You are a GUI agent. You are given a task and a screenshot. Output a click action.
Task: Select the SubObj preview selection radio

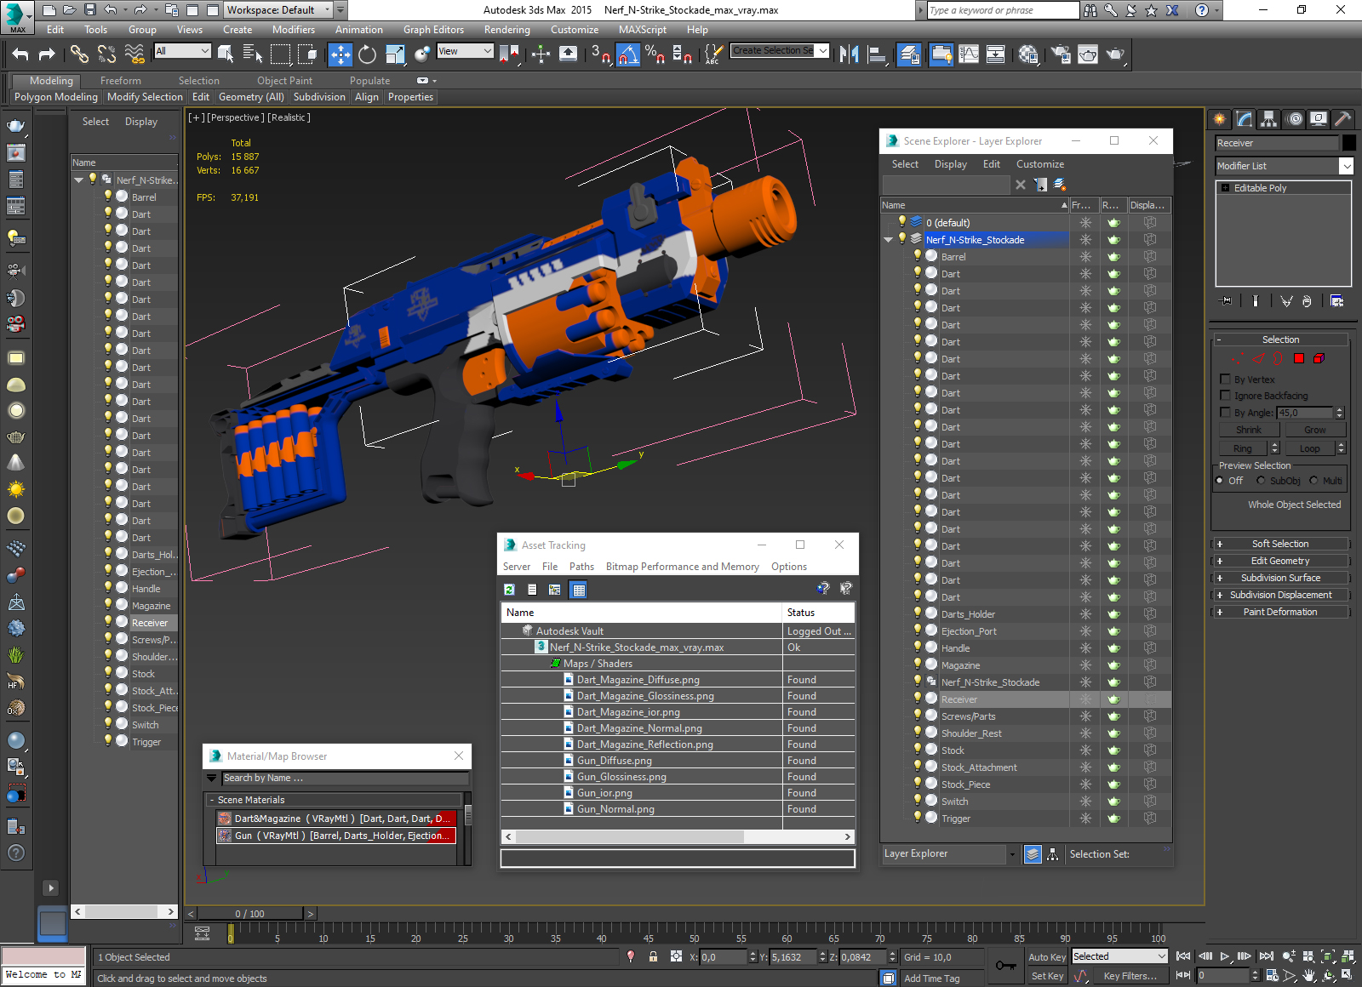point(1261,481)
